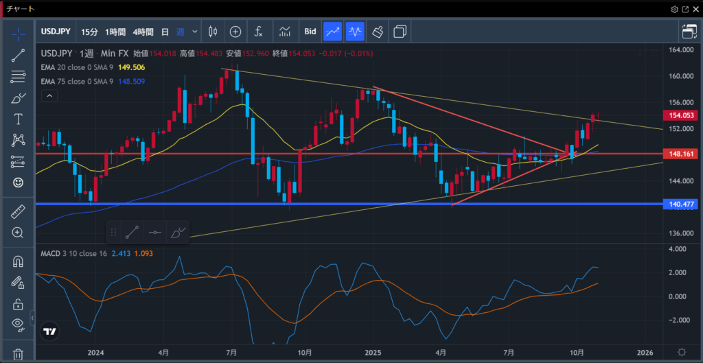Open the indicators fx button

[258, 32]
